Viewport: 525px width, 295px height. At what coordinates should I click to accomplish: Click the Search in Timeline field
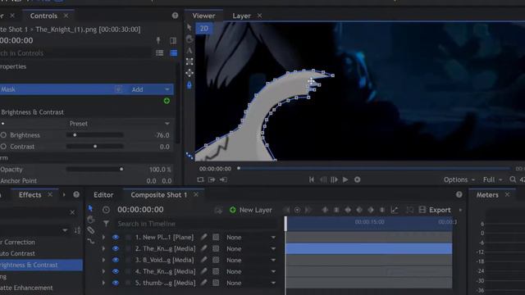(196, 224)
